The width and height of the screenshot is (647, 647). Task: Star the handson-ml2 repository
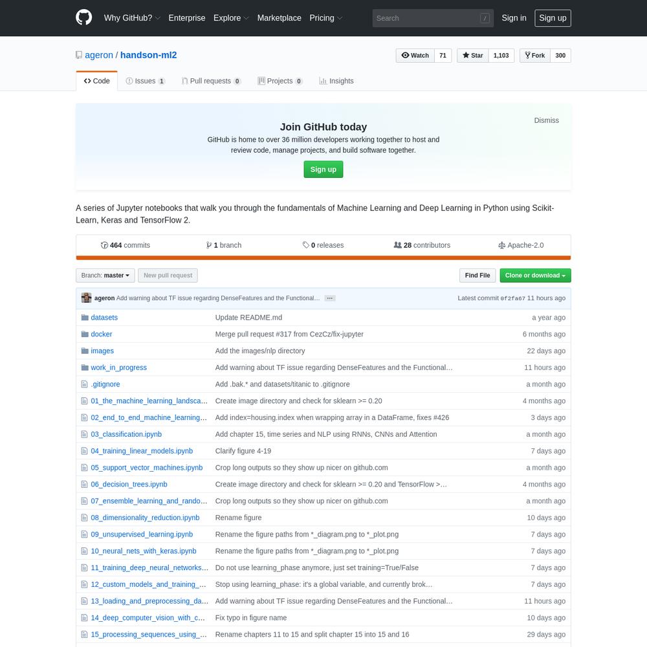tap(473, 55)
